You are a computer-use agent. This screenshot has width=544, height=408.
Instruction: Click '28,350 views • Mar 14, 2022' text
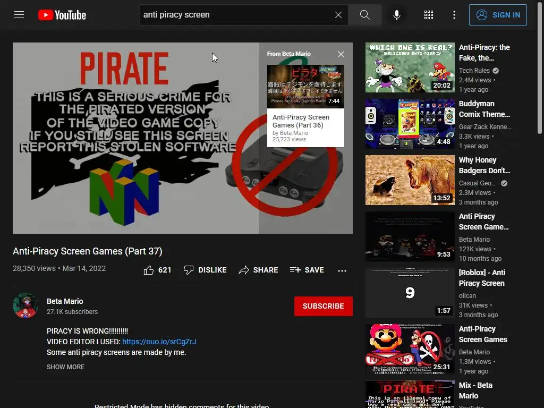(x=59, y=268)
